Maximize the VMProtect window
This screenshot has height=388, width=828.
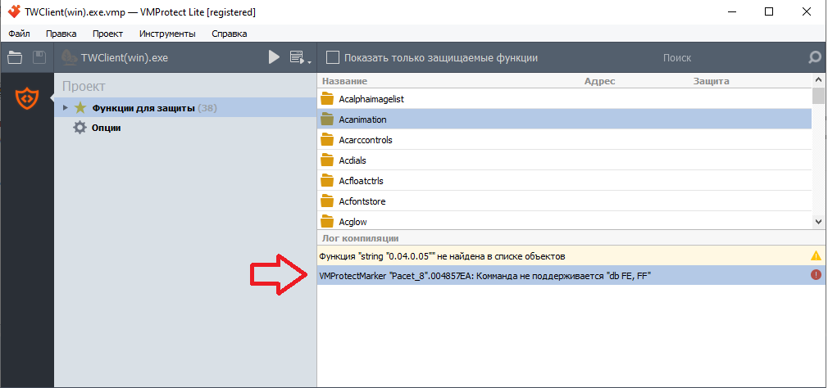pos(769,11)
